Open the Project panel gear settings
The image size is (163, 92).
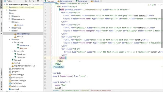(x=38, y=1)
